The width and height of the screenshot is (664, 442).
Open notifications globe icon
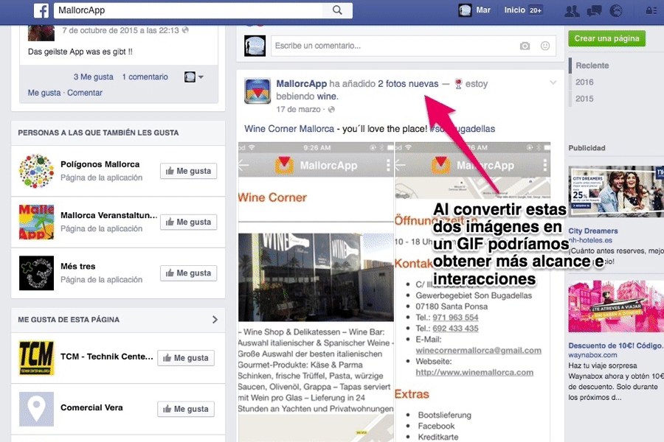pos(616,10)
